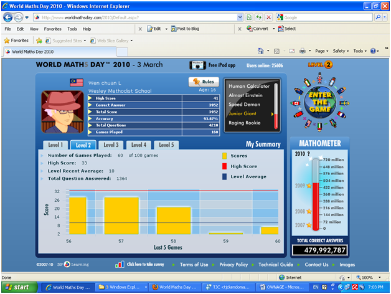
Task: Go back with the browser Back arrow
Action: click(7, 17)
